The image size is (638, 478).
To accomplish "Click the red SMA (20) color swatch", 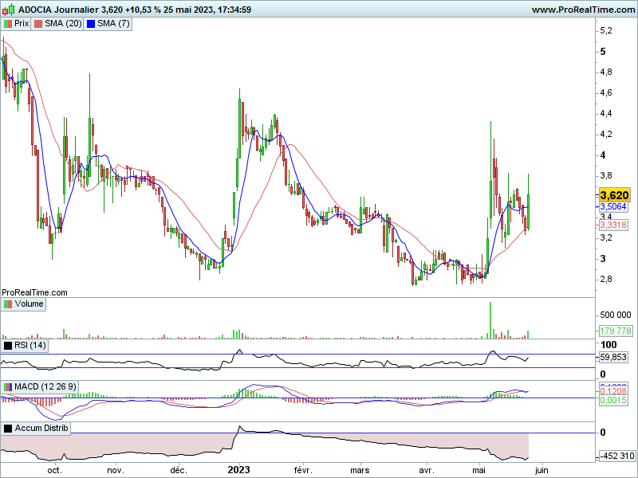I will pos(38,24).
